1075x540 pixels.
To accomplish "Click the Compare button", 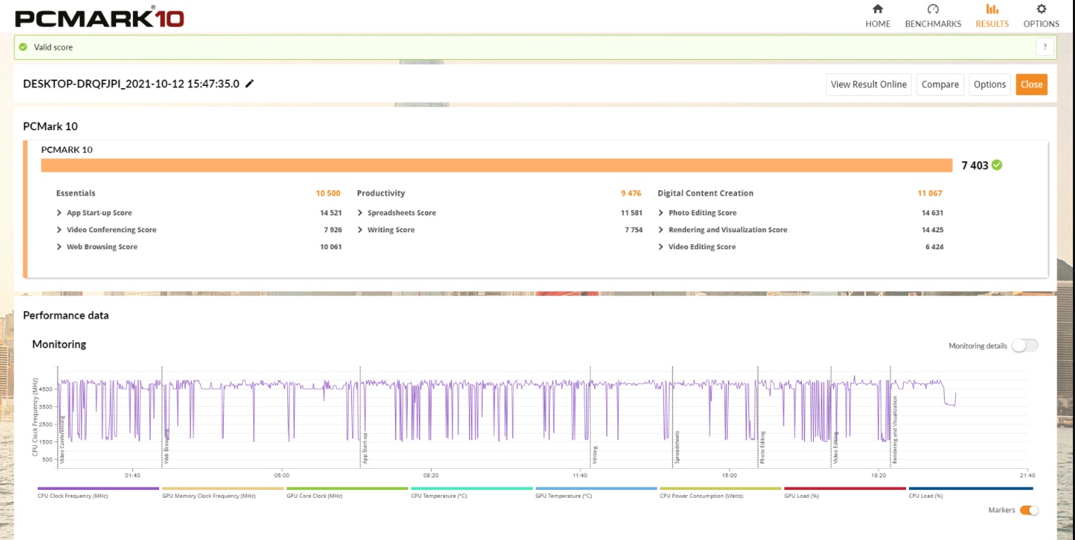I will (x=940, y=84).
